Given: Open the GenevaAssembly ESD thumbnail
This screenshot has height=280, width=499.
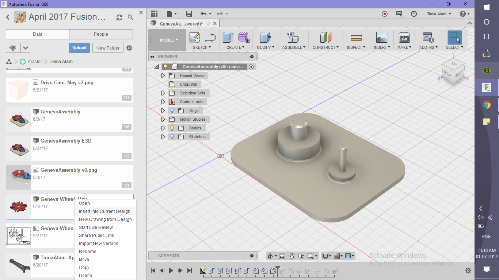Looking at the screenshot, I should [x=19, y=148].
